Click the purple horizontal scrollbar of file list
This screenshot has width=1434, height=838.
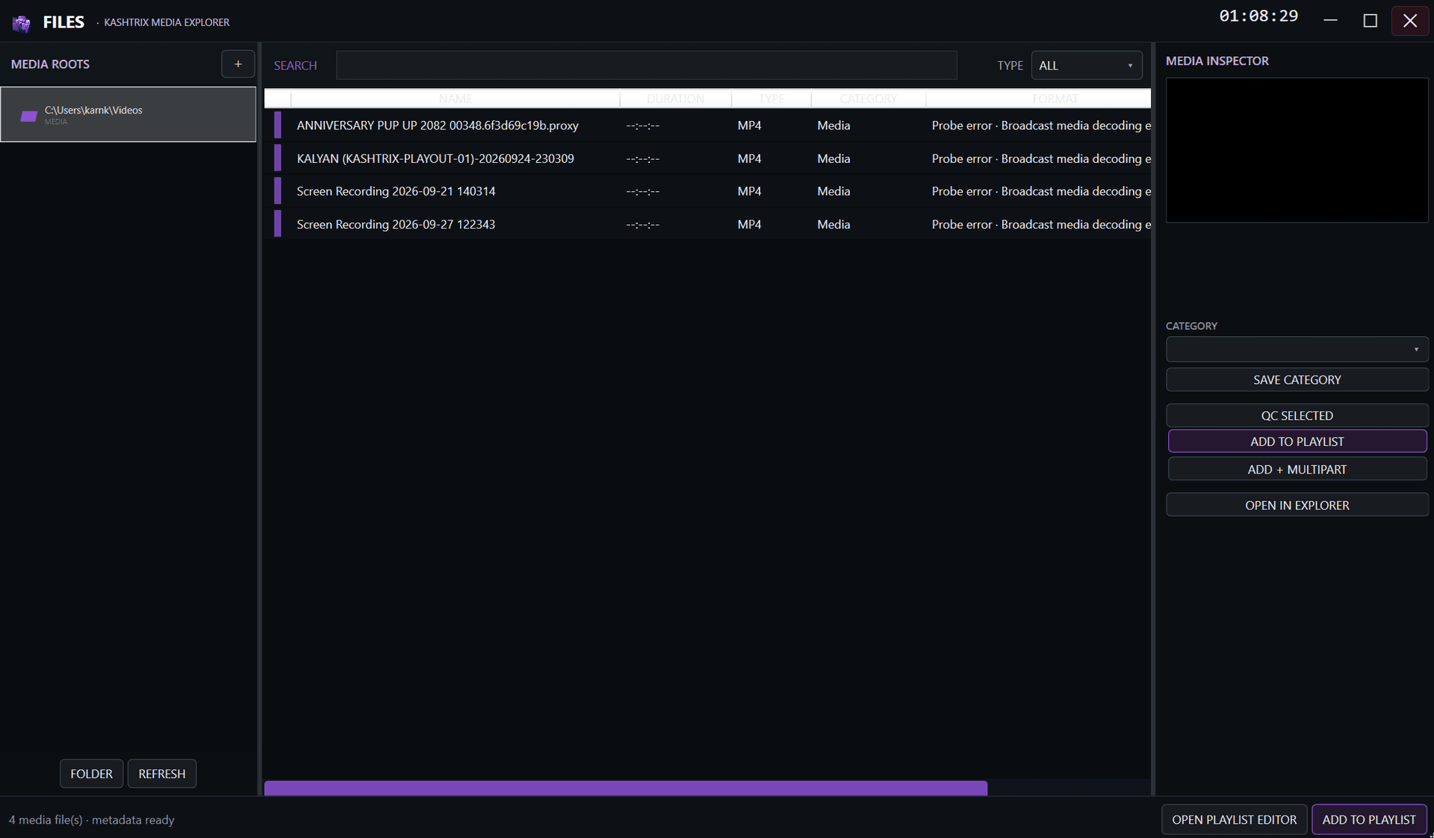pos(625,788)
